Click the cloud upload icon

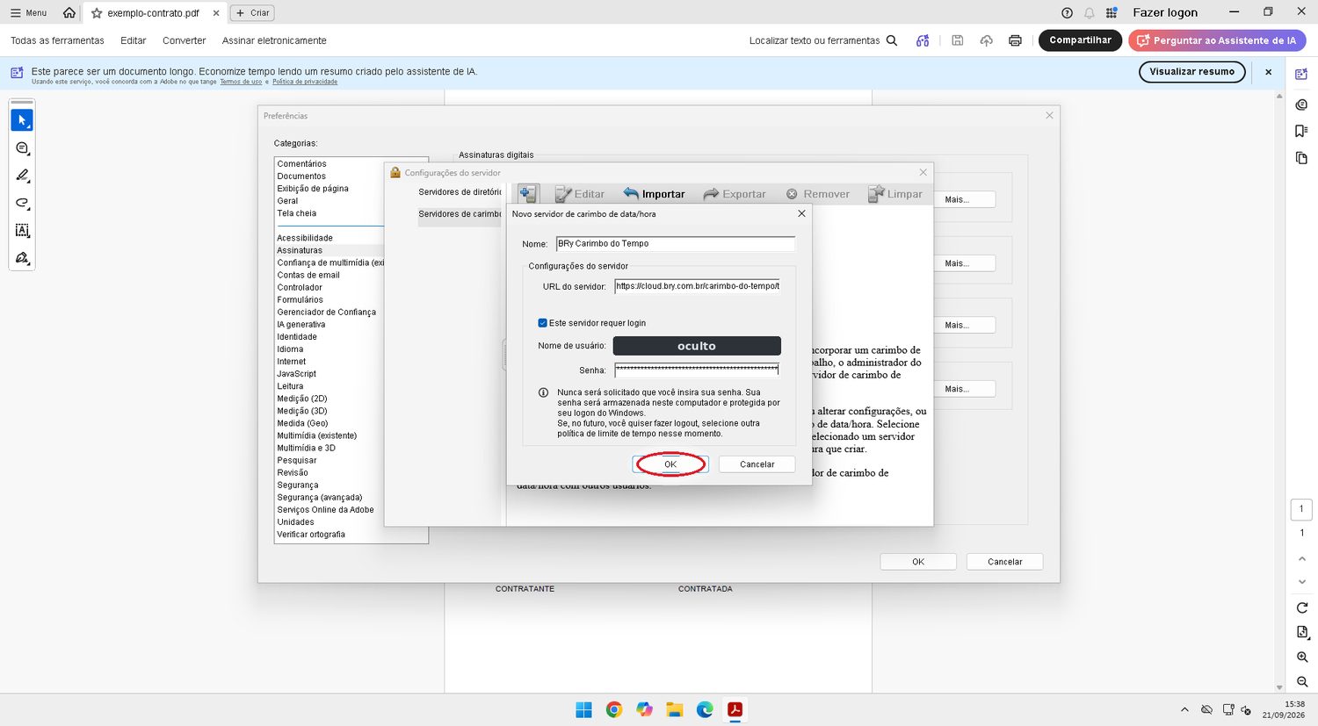[987, 40]
